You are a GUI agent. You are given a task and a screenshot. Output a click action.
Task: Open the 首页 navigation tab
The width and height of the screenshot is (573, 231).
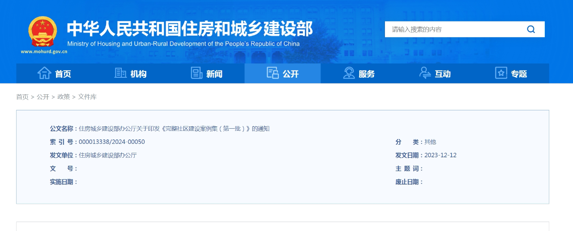click(x=63, y=74)
